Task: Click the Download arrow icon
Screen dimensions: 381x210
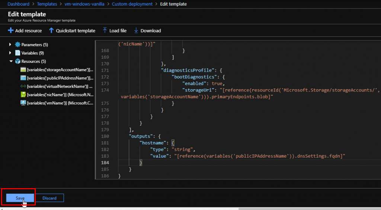Action: (x=136, y=30)
